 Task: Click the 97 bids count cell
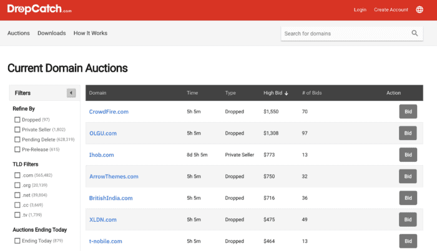click(305, 133)
